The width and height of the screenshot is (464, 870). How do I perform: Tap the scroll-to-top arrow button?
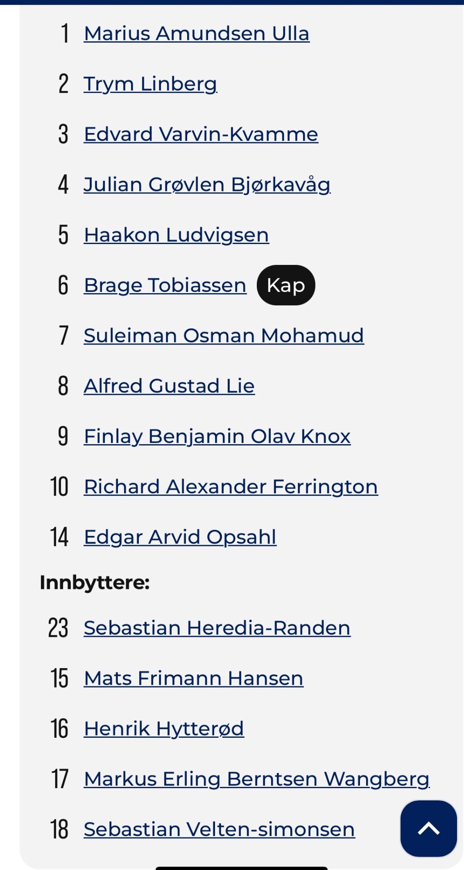pyautogui.click(x=428, y=828)
